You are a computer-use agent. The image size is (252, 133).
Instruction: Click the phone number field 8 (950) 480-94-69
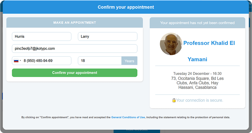[47, 61]
